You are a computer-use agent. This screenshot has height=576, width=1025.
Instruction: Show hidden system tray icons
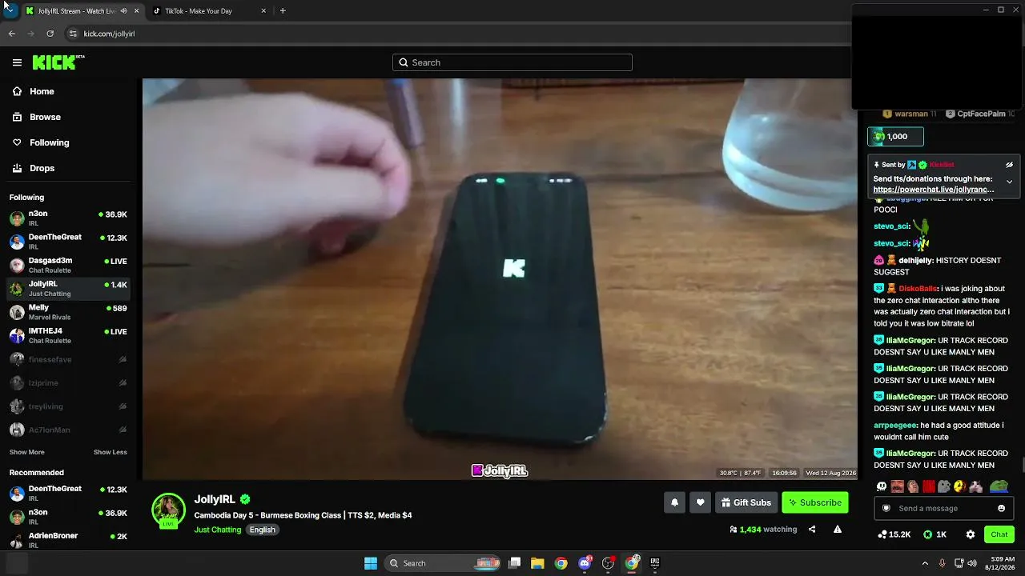pos(925,563)
